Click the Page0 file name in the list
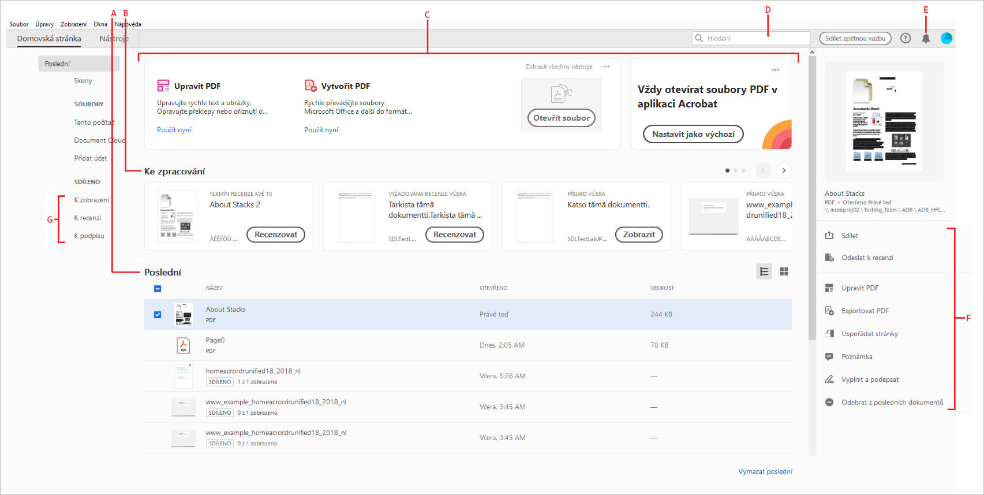 (x=215, y=340)
